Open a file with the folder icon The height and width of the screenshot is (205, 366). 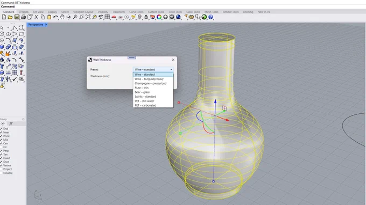(x=10, y=17)
